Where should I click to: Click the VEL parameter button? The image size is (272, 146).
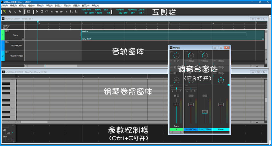pyautogui.click(x=9, y=133)
